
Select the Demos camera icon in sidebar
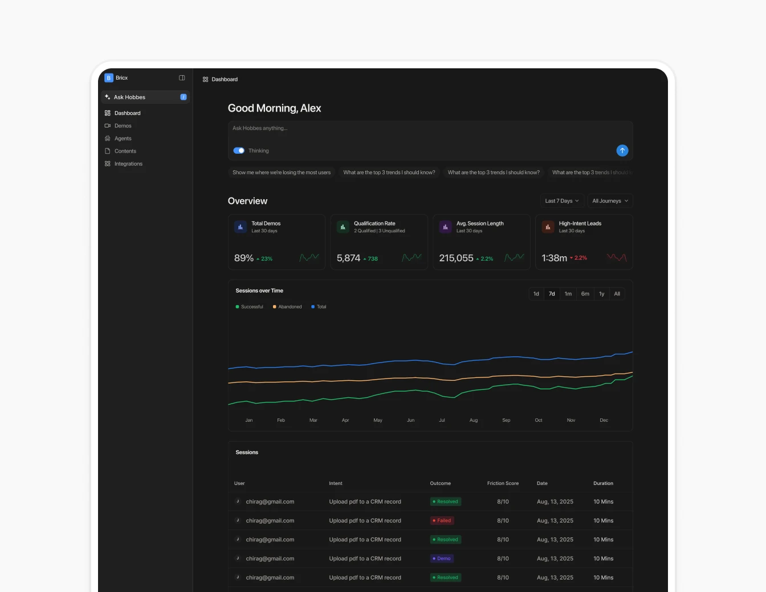click(x=108, y=126)
